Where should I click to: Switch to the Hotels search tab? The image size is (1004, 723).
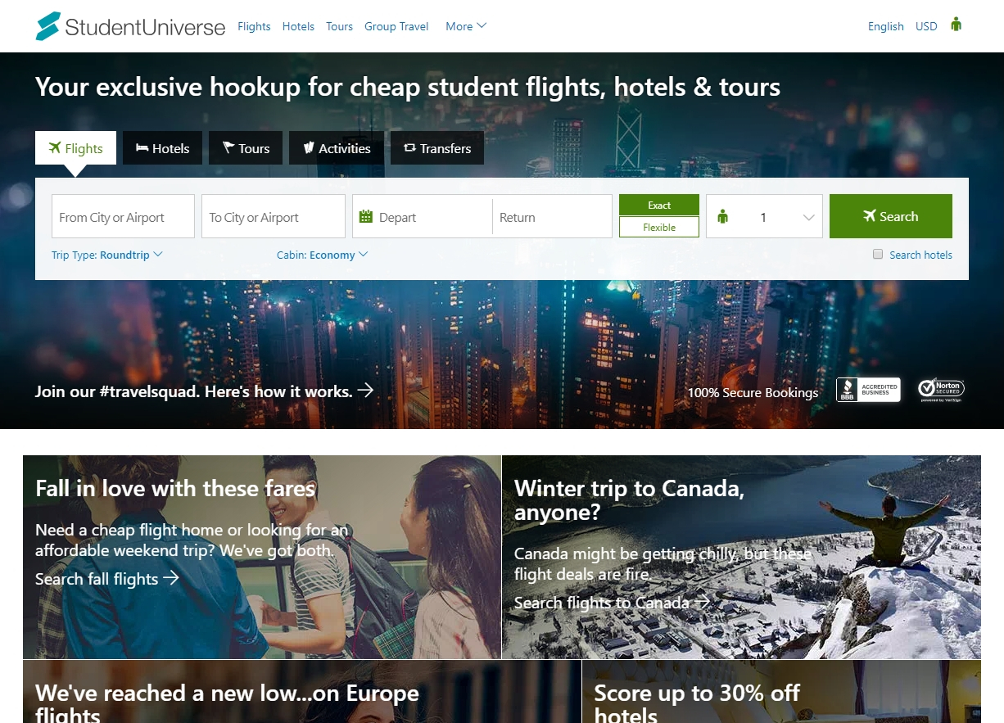[162, 148]
